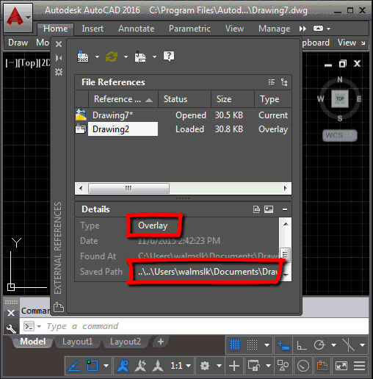Screen dimensions: 373x379
Task: Sort by the Status column header
Action: [185, 99]
